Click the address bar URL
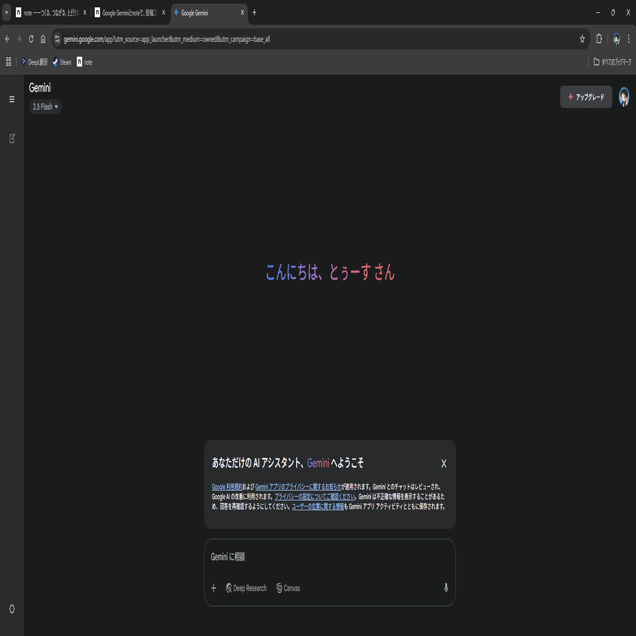The width and height of the screenshot is (636, 636). (x=167, y=39)
